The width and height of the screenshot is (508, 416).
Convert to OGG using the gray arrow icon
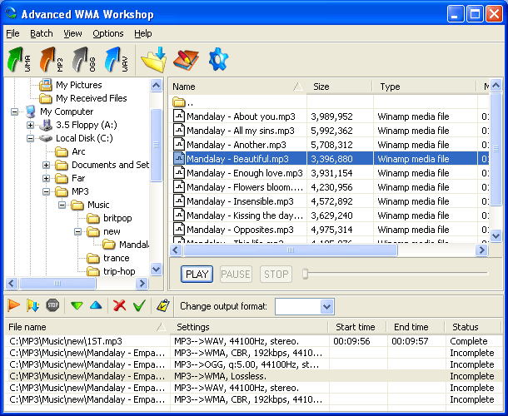(x=83, y=60)
